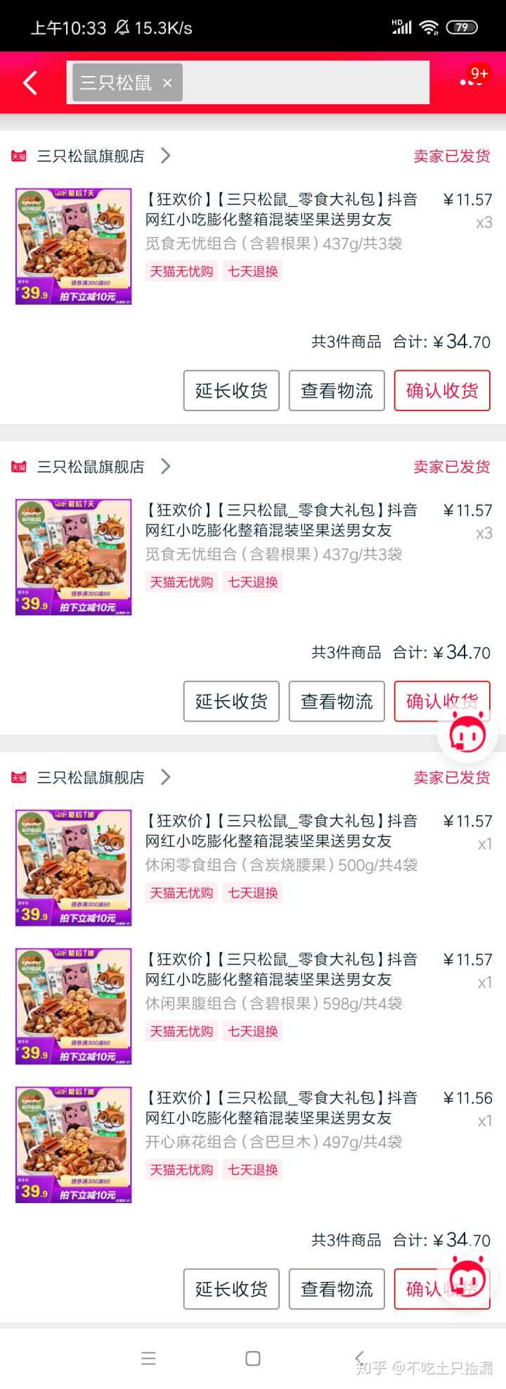Confirm receipt 确认收货 on first order

[x=442, y=391]
